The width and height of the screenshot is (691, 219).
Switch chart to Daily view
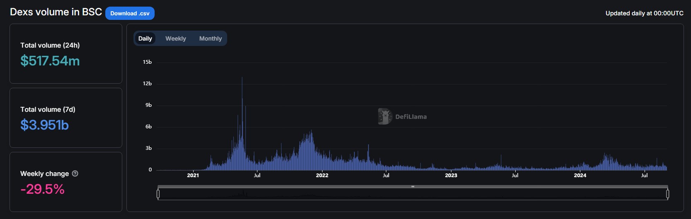click(145, 39)
